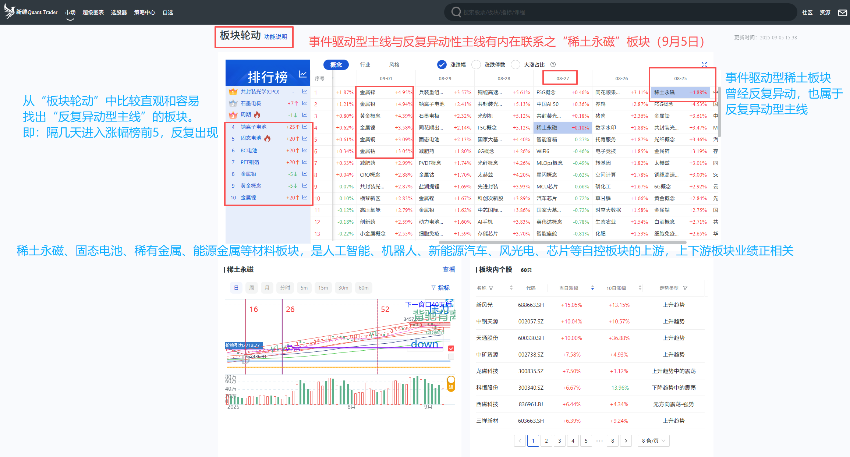Select the 大涨占比 radio option
Viewport: 850px width, 457px height.
pyautogui.click(x=516, y=65)
